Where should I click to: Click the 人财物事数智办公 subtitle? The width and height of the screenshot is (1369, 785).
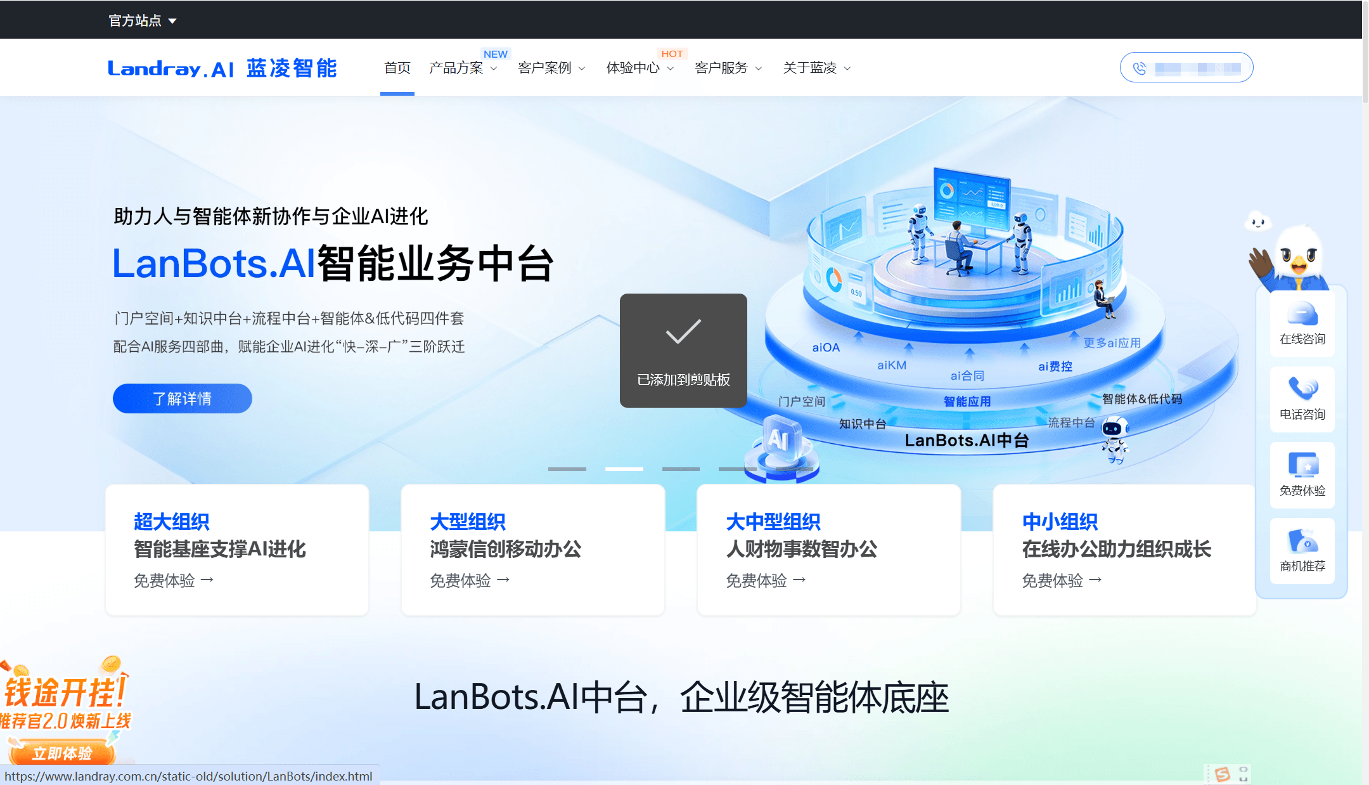pyautogui.click(x=801, y=548)
